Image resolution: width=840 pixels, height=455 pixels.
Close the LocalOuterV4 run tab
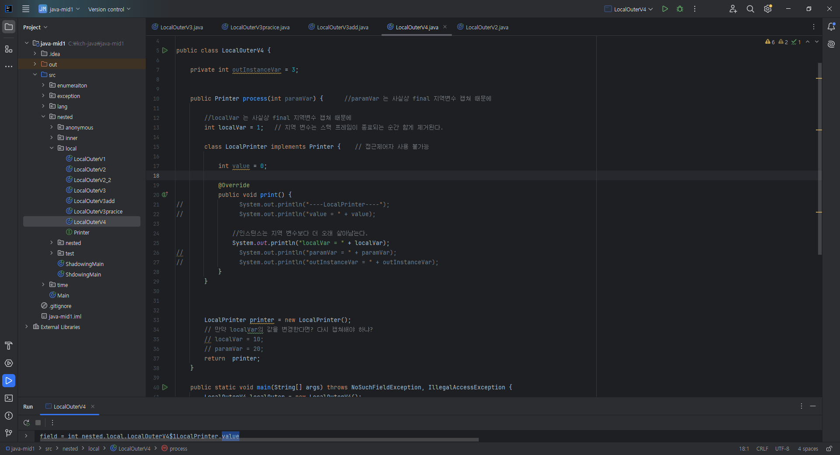93,406
